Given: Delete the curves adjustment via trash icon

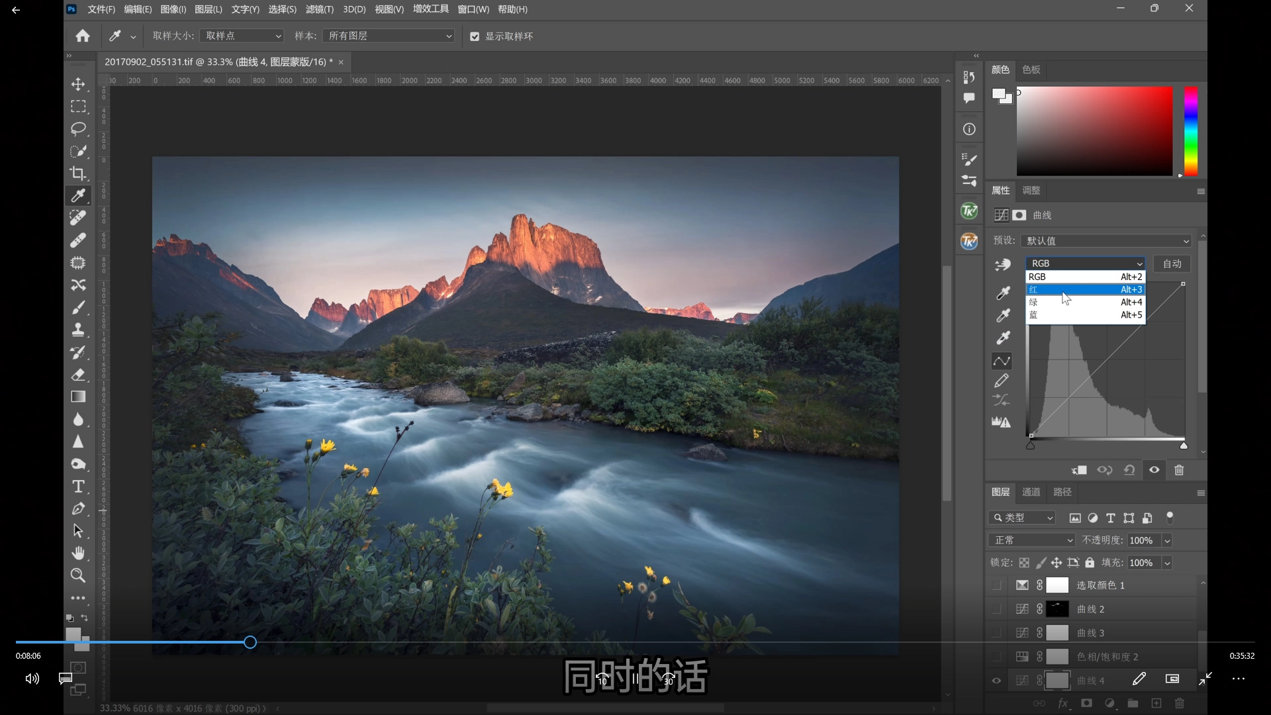Looking at the screenshot, I should pyautogui.click(x=1179, y=470).
